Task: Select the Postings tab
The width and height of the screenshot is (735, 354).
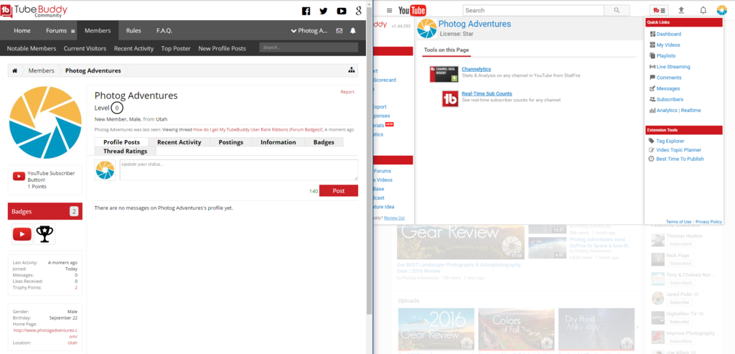Action: (x=230, y=142)
